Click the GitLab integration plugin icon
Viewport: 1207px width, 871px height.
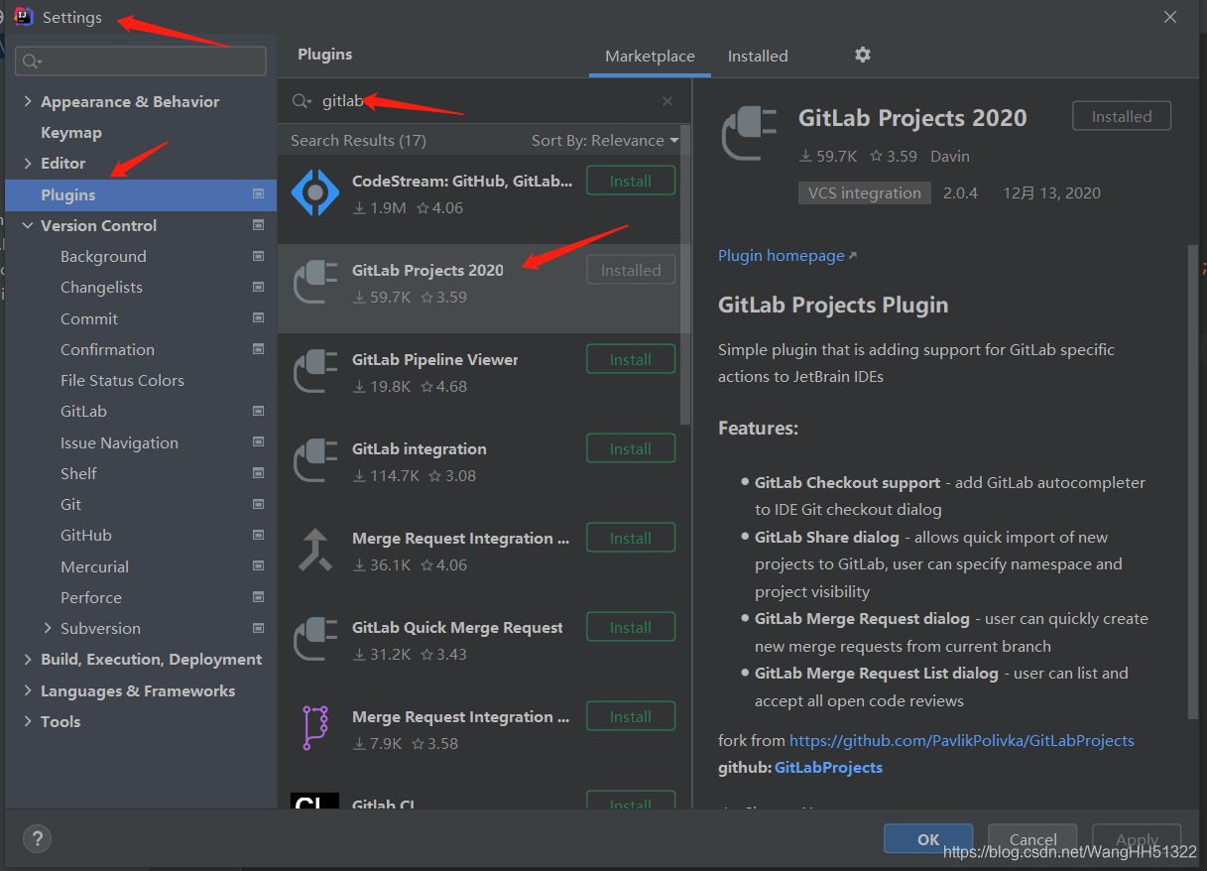(x=314, y=460)
